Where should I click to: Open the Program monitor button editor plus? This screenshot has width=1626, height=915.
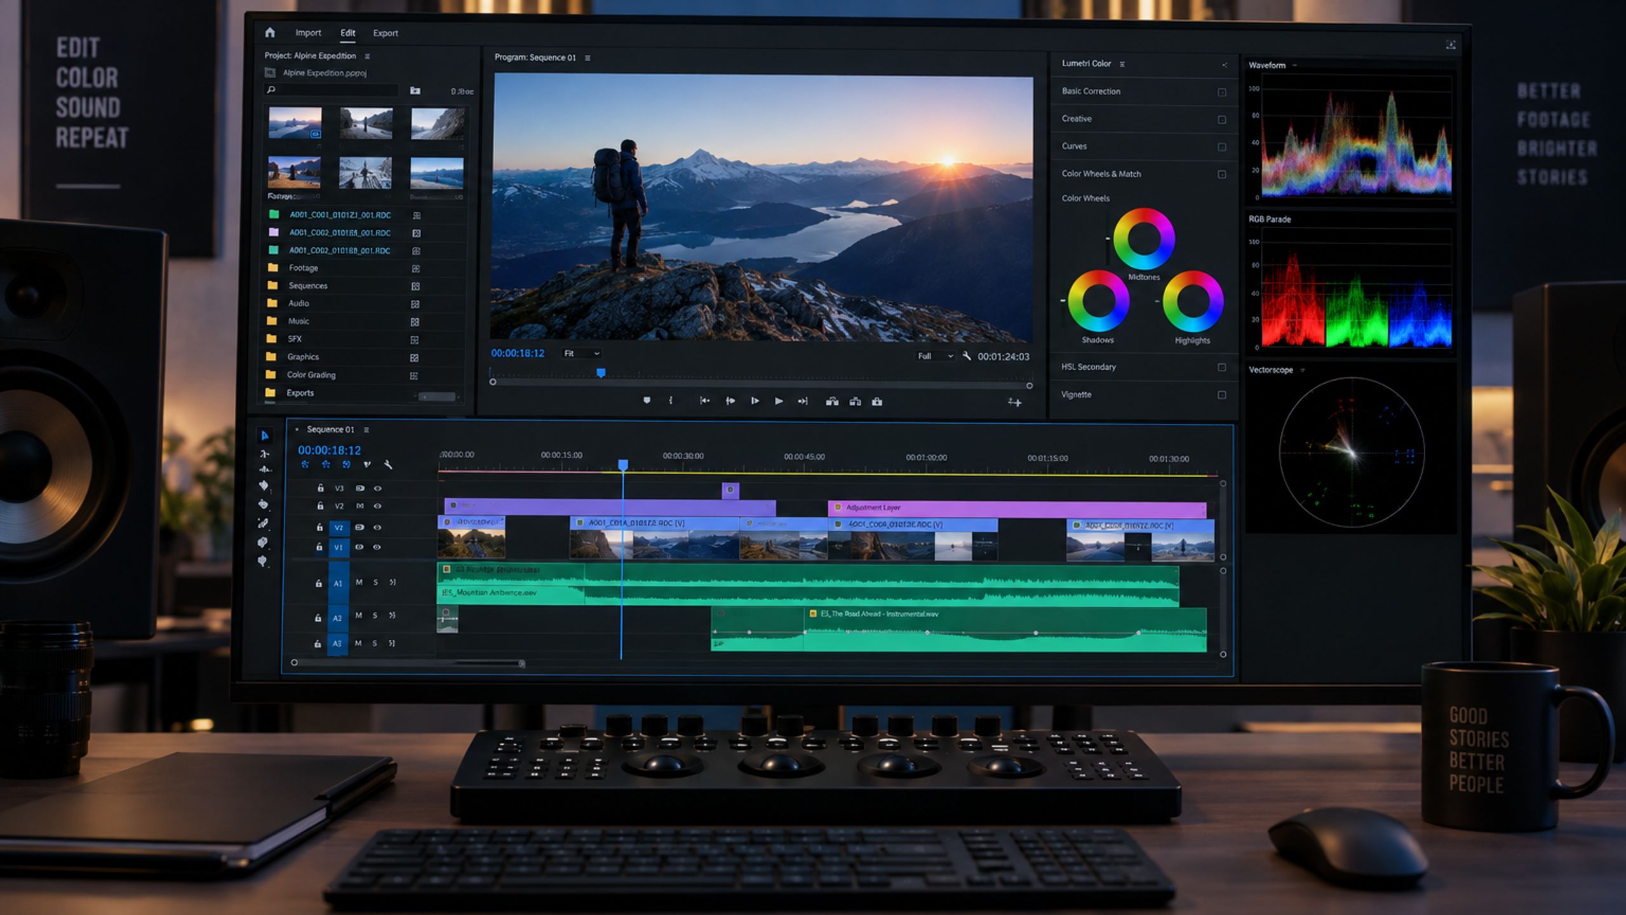[x=1014, y=402]
